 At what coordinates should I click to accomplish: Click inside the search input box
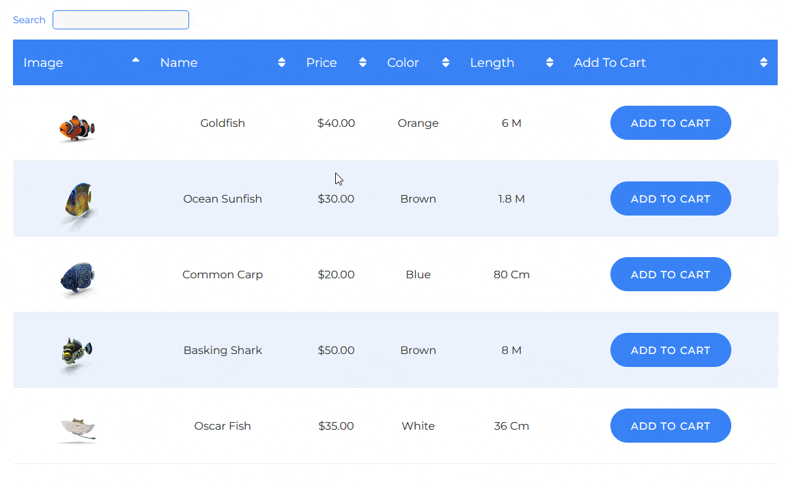120,20
